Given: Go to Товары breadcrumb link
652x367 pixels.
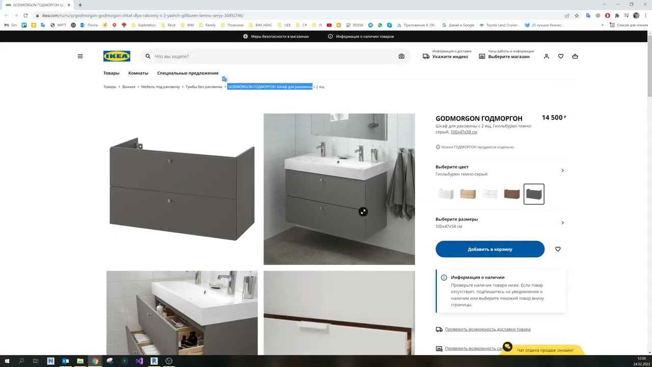Looking at the screenshot, I should click(x=110, y=87).
